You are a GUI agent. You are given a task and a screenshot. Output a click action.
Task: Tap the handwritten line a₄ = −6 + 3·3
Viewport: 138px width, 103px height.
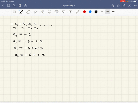pyautogui.click(x=30, y=55)
